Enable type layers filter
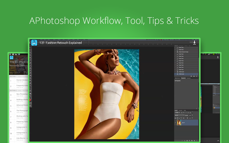Image resolution: width=229 pixels, height=143 pixels. coord(186,112)
